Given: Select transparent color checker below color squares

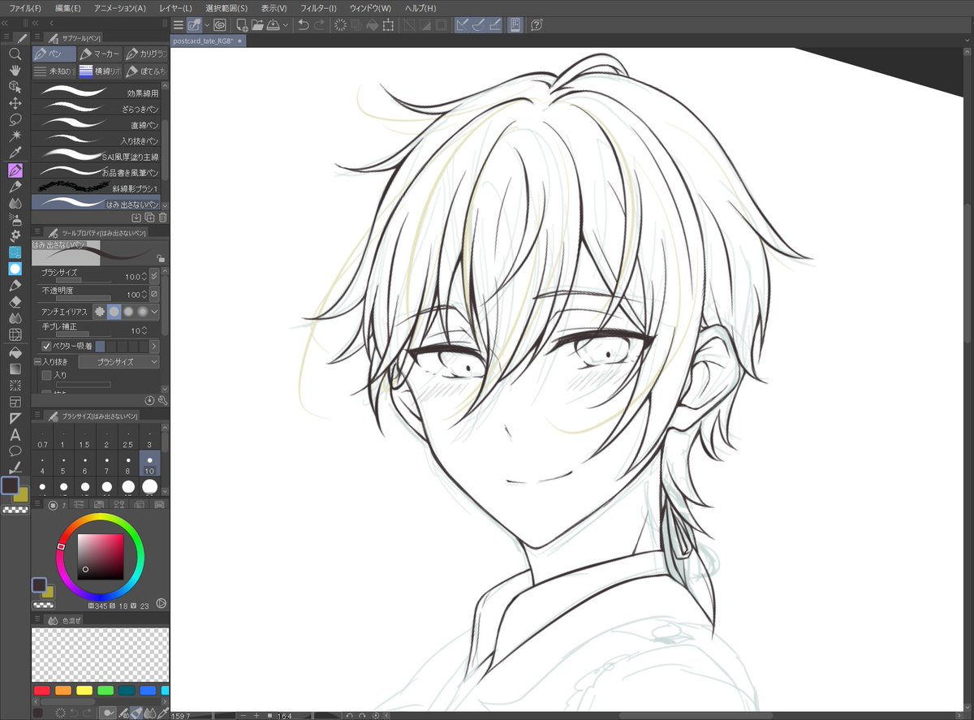Looking at the screenshot, I should (15, 510).
